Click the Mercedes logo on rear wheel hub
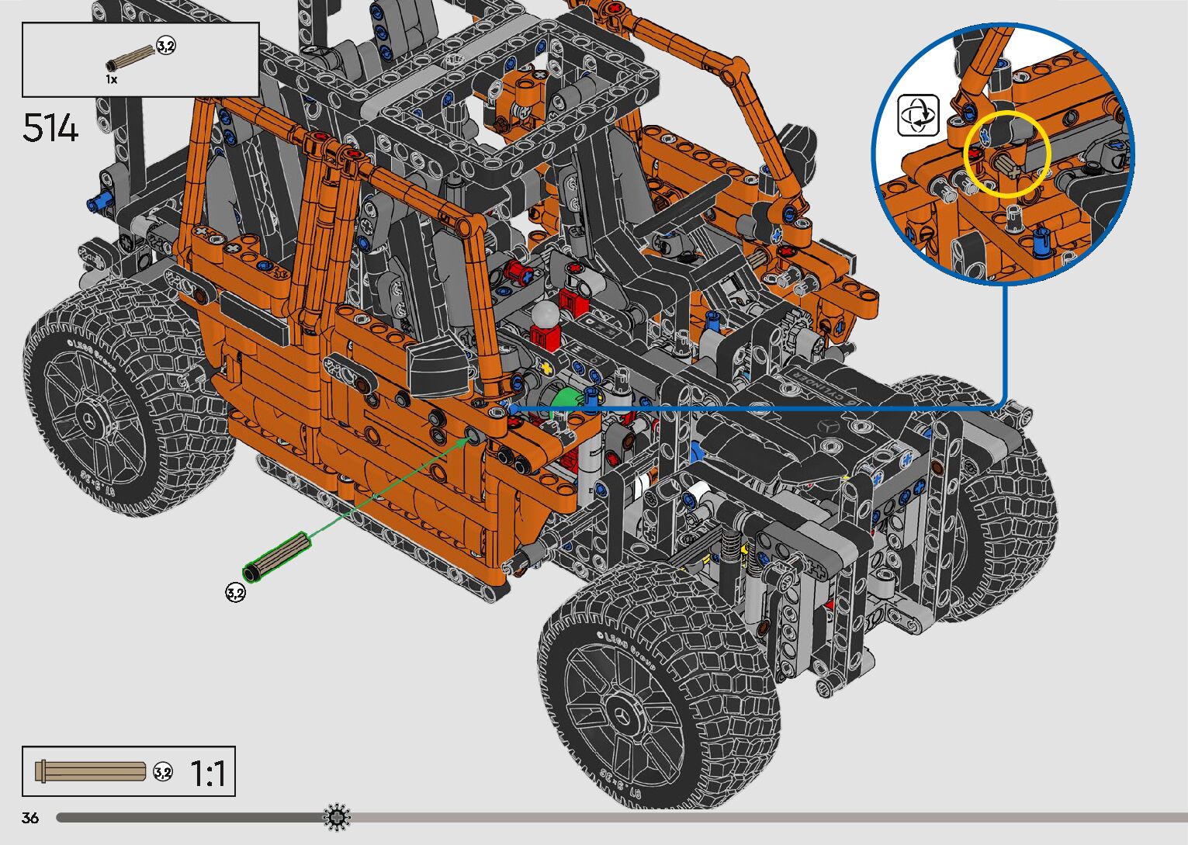The width and height of the screenshot is (1188, 845). (92, 421)
